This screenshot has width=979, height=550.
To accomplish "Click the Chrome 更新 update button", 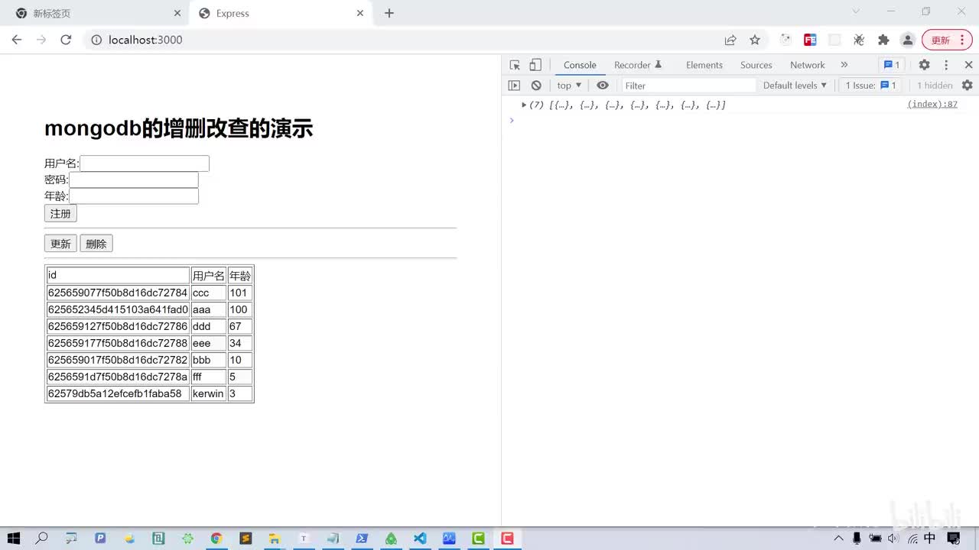I will coord(946,40).
